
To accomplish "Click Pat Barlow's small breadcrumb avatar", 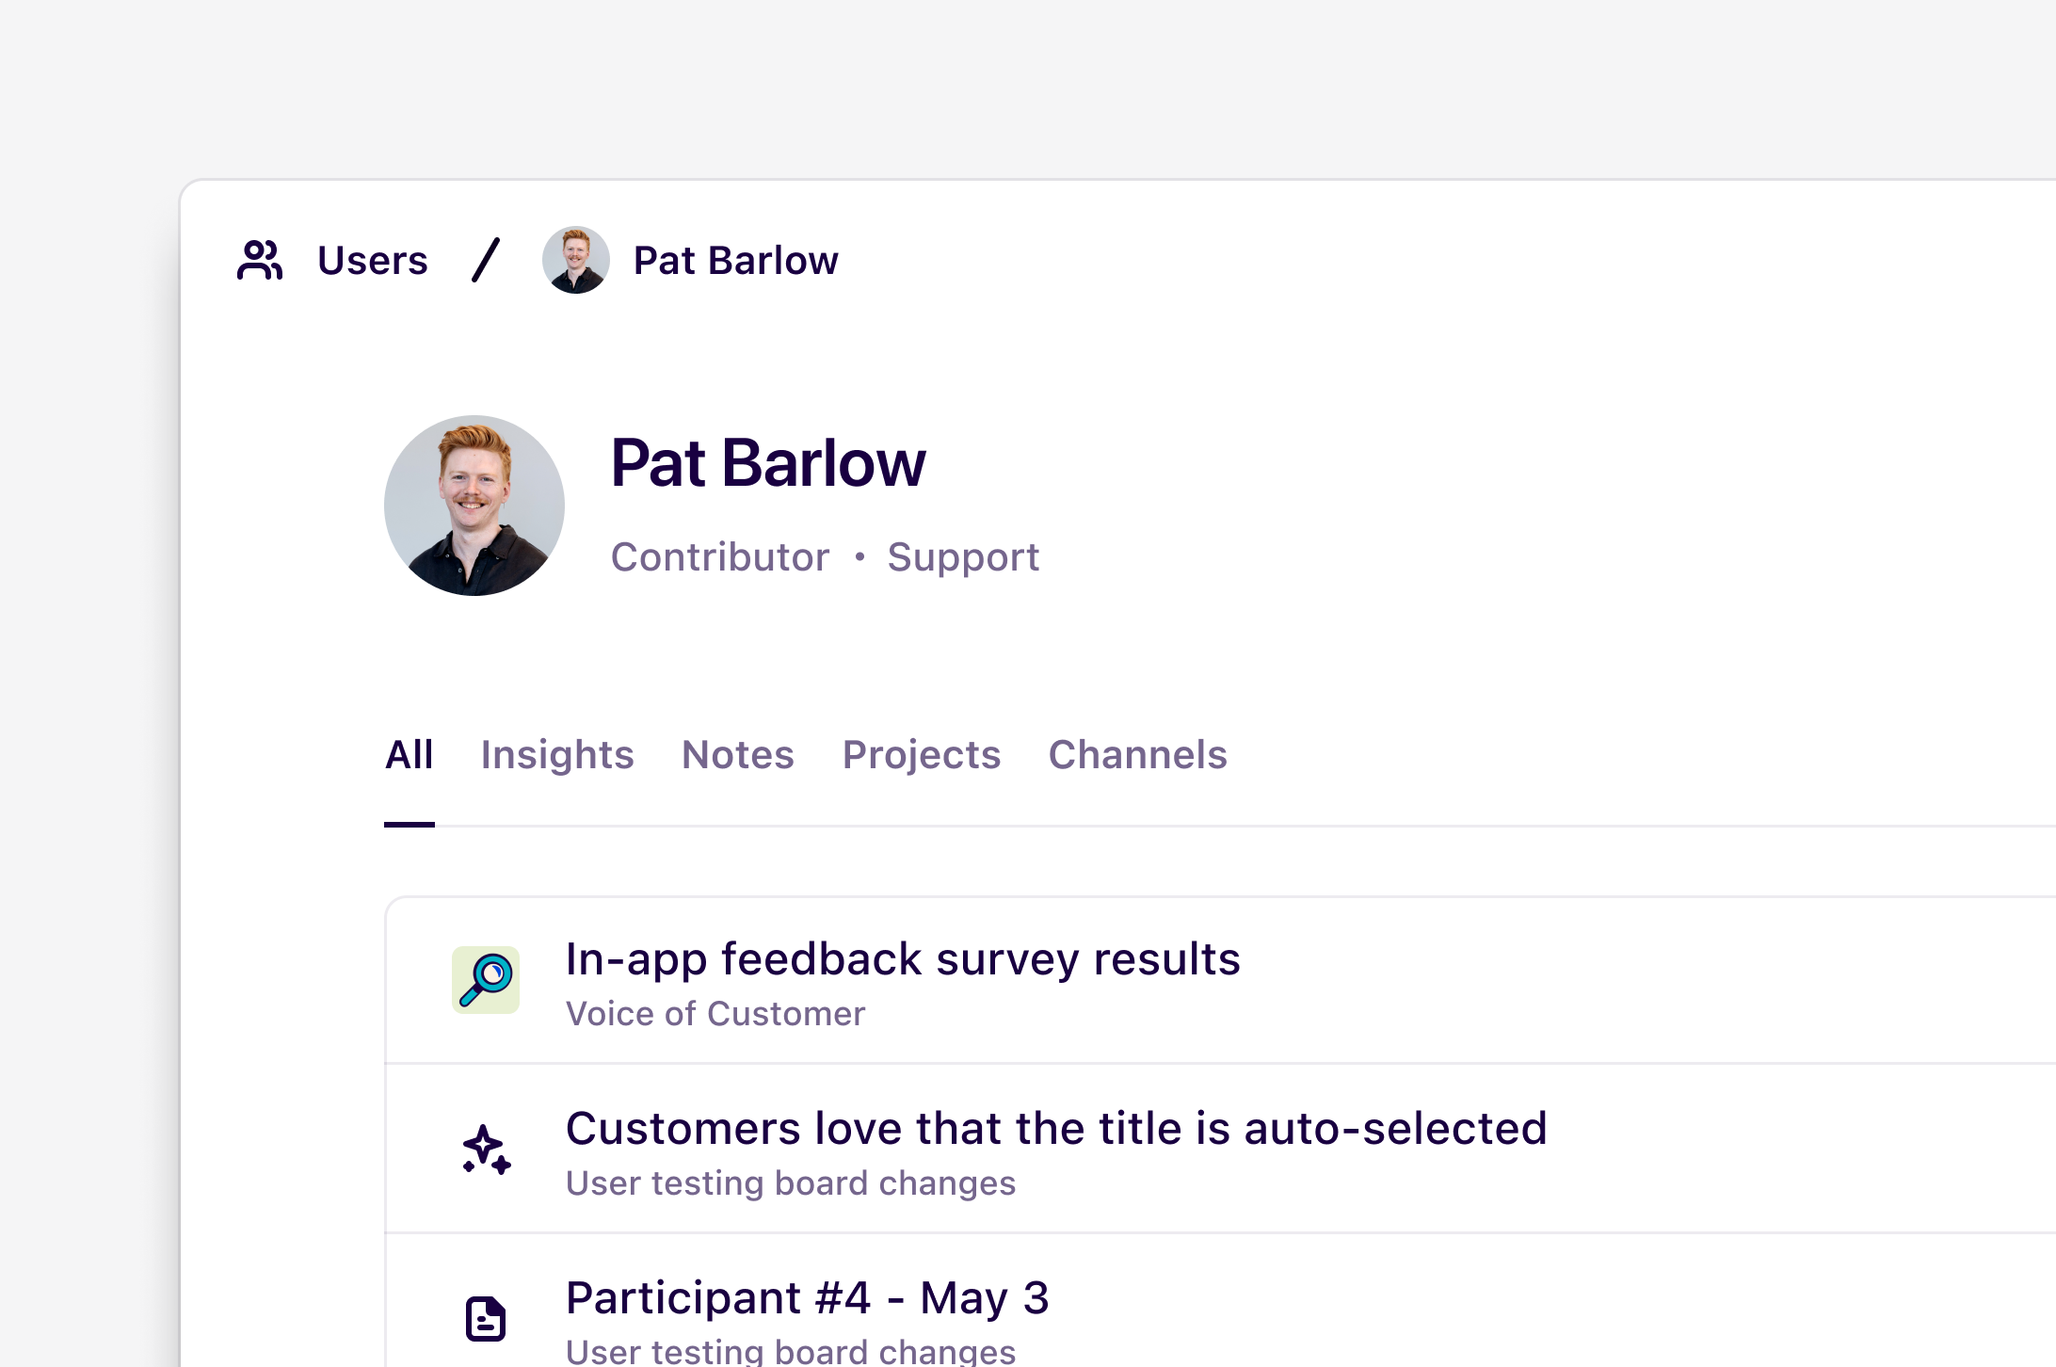I will coord(576,260).
